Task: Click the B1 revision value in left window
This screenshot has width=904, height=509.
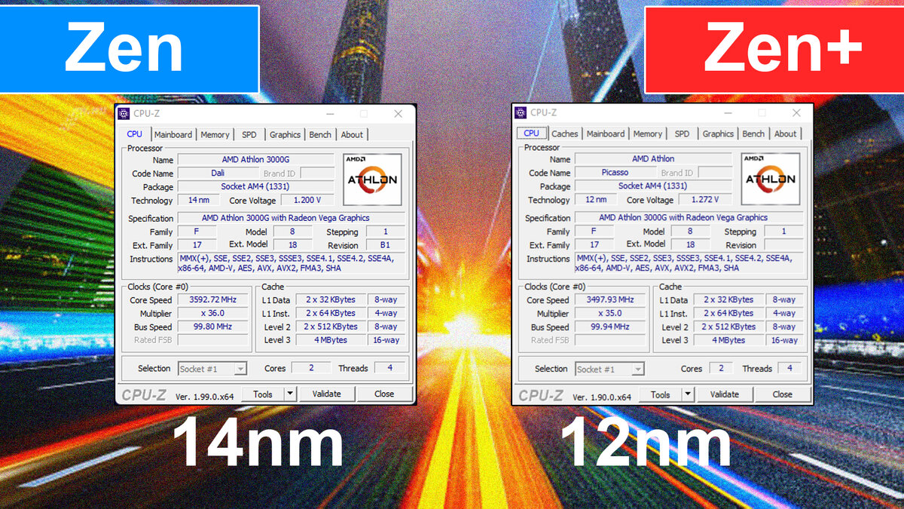Action: pos(386,245)
